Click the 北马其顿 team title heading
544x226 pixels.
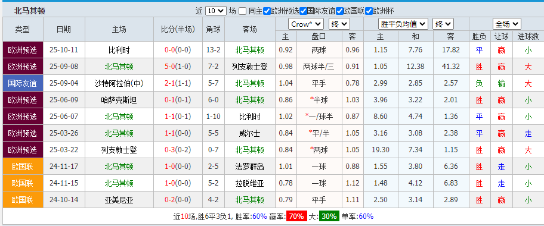29,11
